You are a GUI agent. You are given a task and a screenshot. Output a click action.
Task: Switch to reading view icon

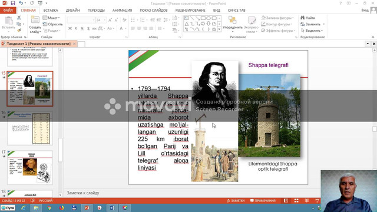(x=306, y=200)
